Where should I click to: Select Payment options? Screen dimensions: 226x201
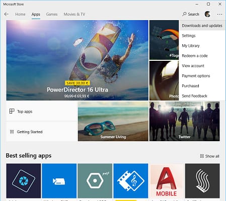click(x=202, y=76)
